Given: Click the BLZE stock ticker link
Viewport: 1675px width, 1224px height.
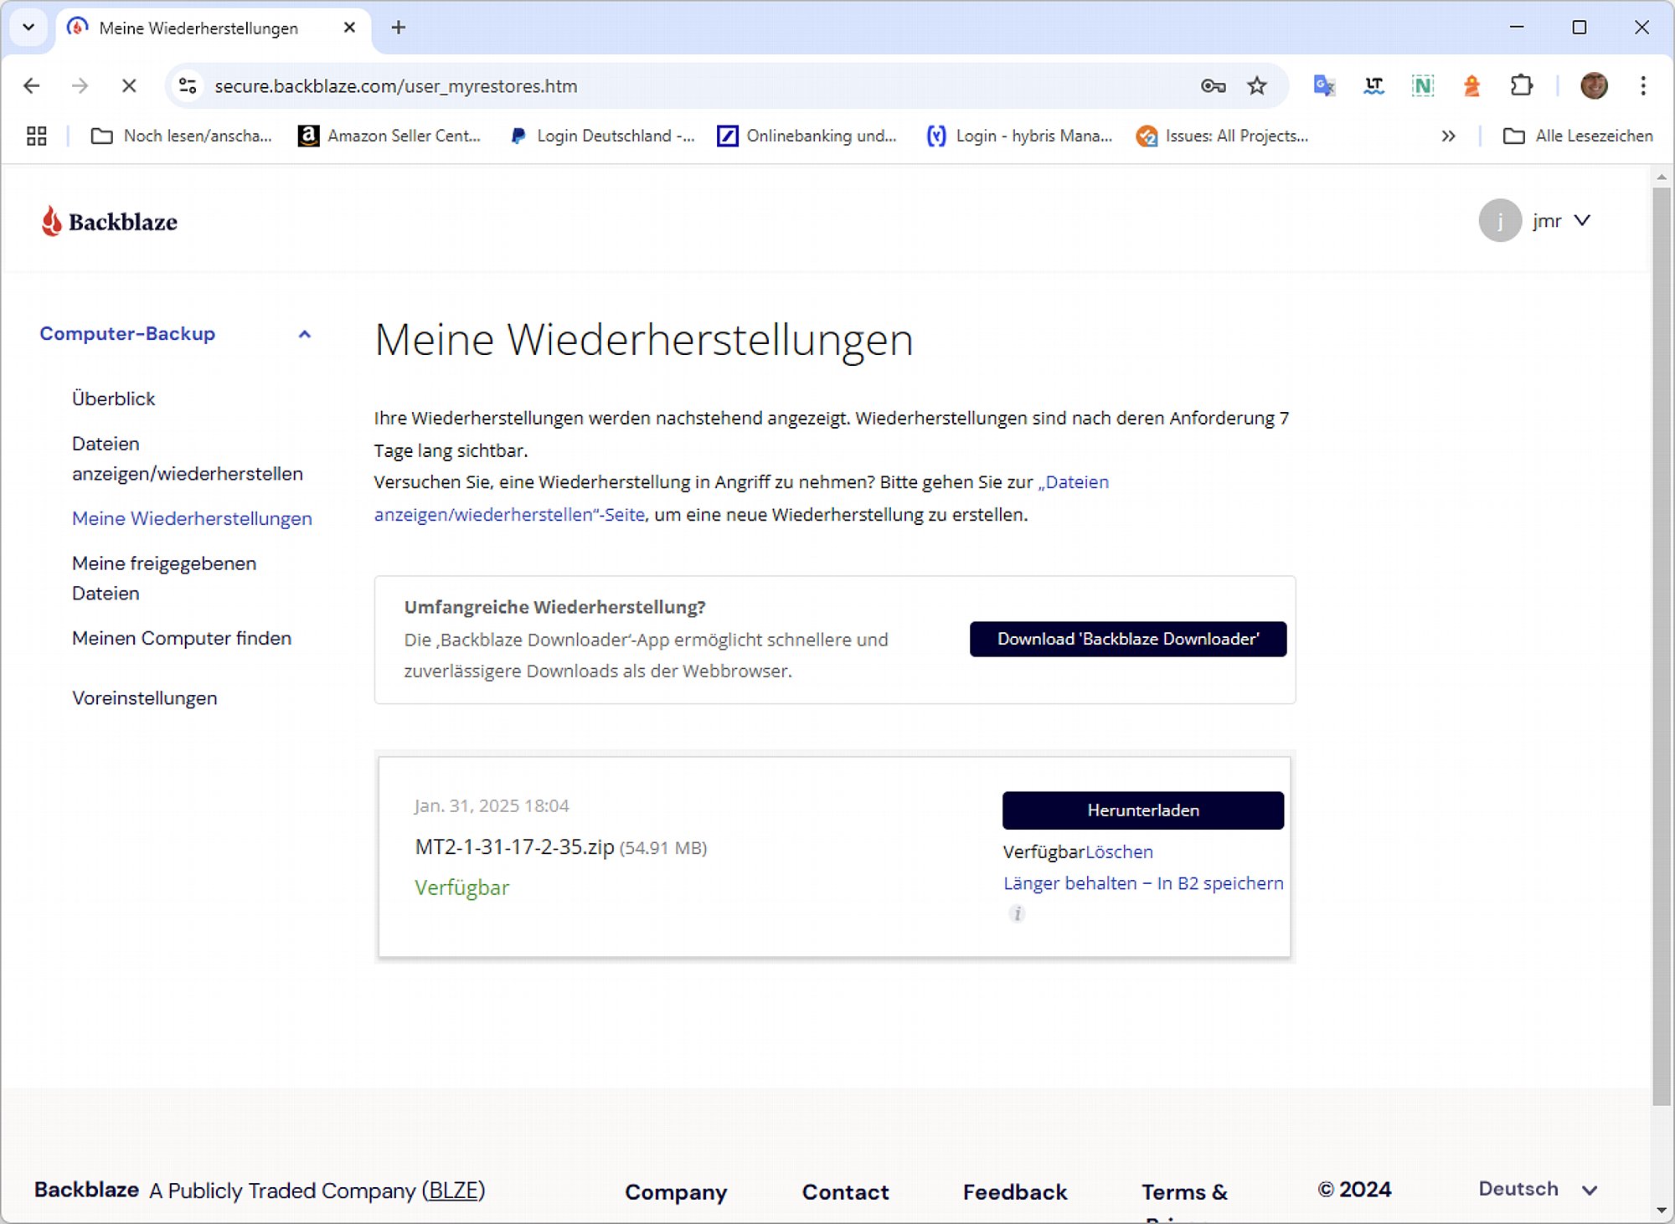Looking at the screenshot, I should pos(453,1191).
